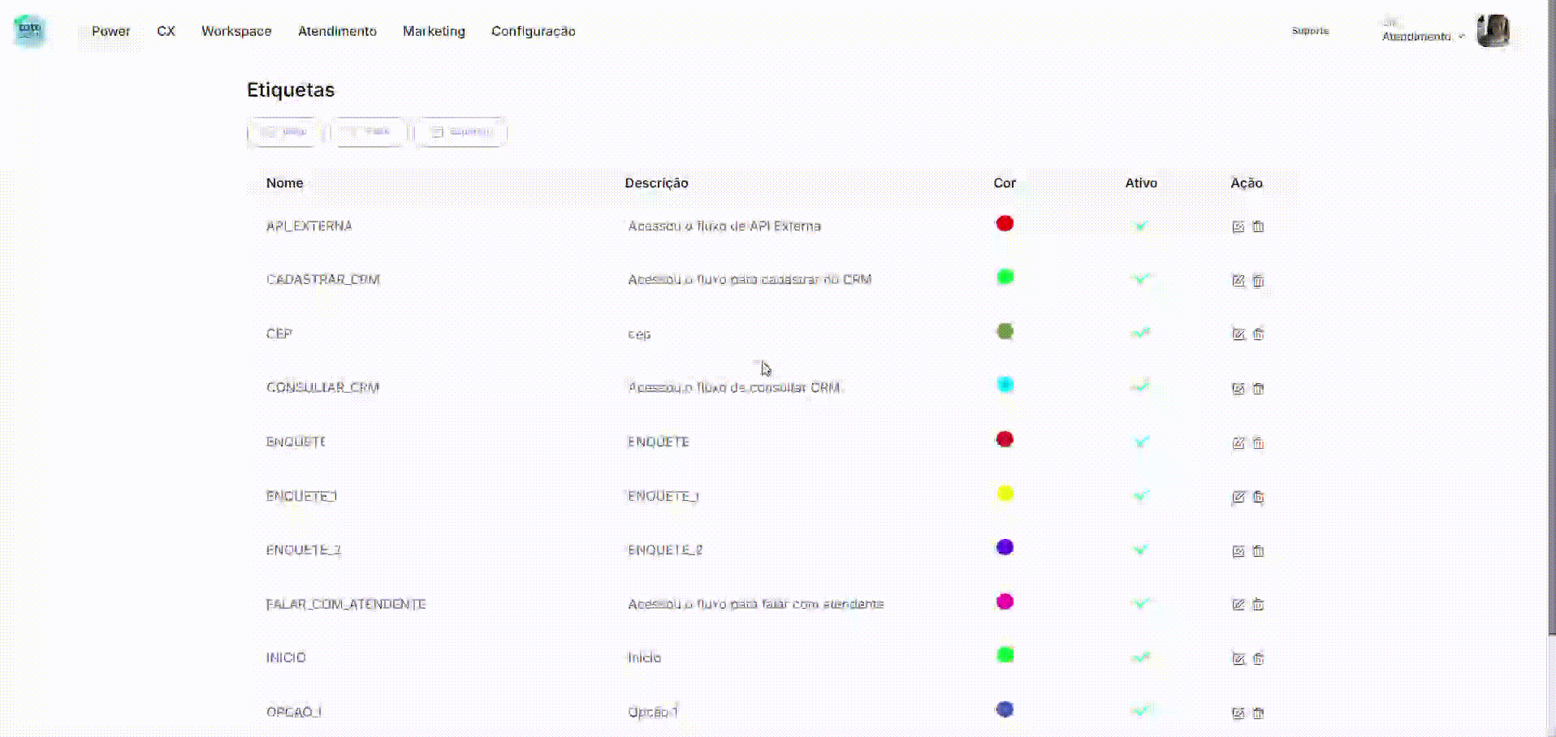Delete the ENQUETE_2 tag
The height and width of the screenshot is (737, 1556).
point(1258,551)
